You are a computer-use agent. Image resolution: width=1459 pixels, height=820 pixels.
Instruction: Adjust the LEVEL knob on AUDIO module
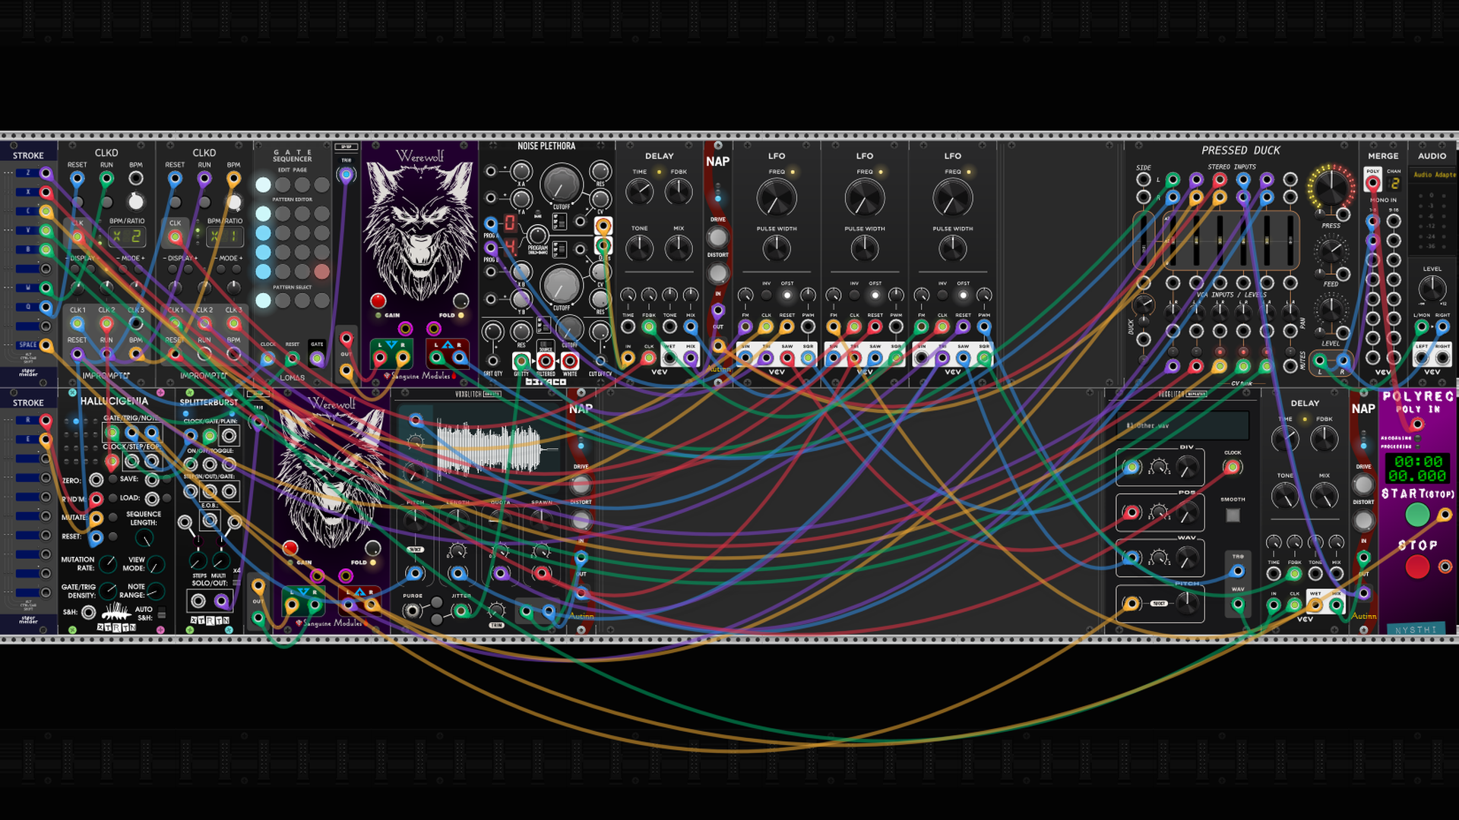click(1432, 289)
